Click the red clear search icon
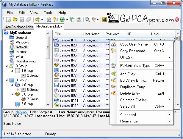Screen dimensions: 183x139 coord(177,20)
